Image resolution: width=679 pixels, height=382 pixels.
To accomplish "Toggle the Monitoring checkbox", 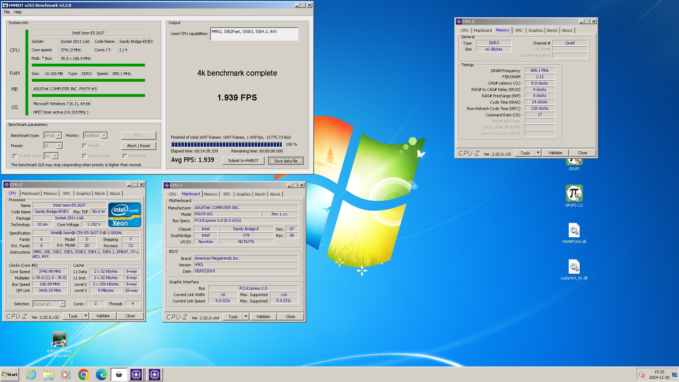I will (x=125, y=156).
